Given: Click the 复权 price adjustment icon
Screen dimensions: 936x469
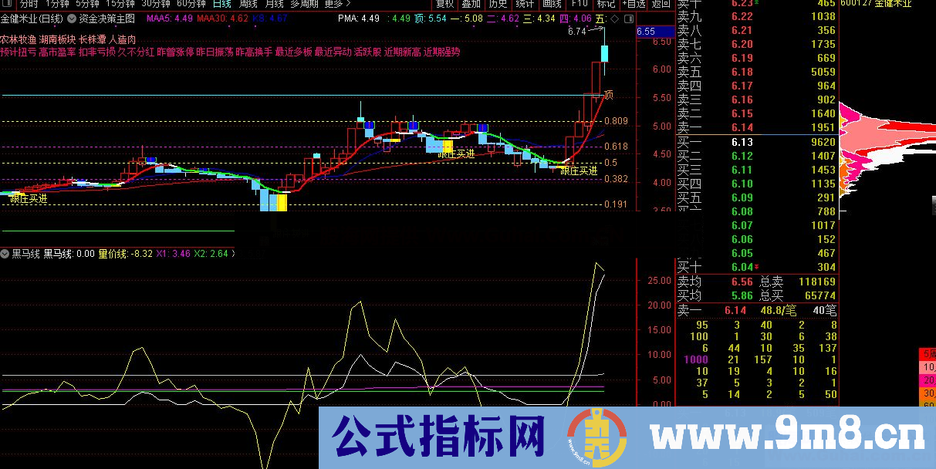Looking at the screenshot, I should pos(445,4).
